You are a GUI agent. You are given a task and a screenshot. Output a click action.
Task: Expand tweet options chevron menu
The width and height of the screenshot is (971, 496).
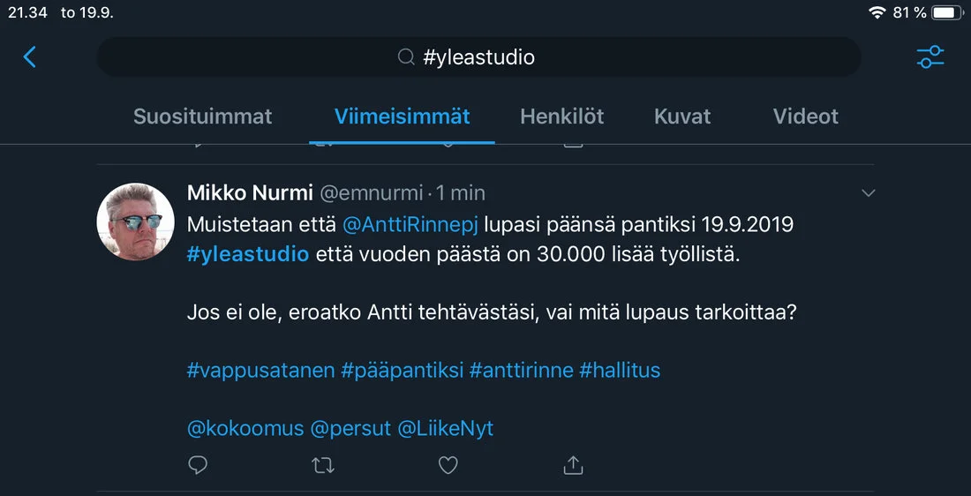coord(869,193)
